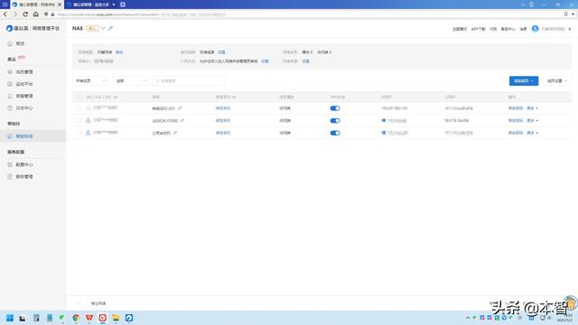Show hidden system tray icons

468,318
